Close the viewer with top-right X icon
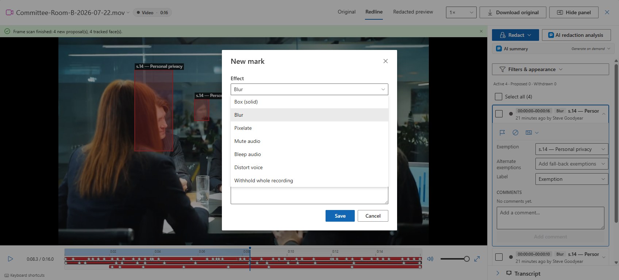619x280 pixels. [607, 12]
